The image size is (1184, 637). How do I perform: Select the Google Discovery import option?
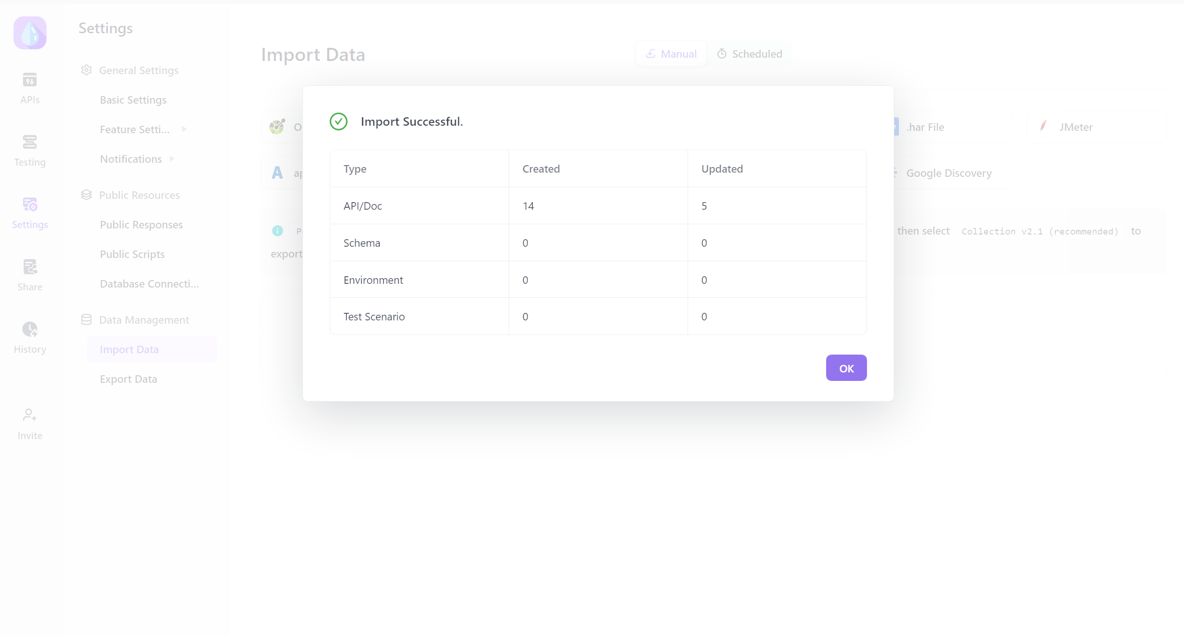point(953,173)
